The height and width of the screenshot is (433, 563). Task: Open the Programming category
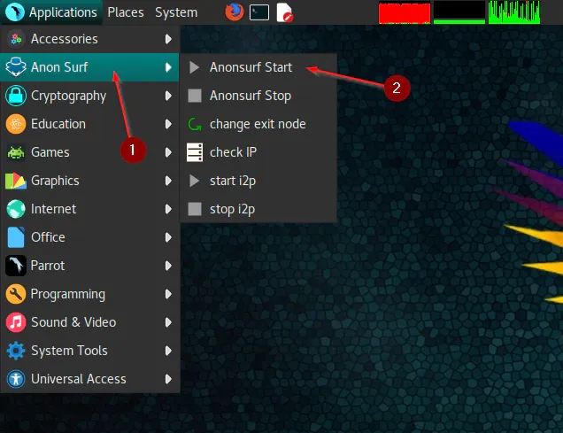tap(89, 294)
